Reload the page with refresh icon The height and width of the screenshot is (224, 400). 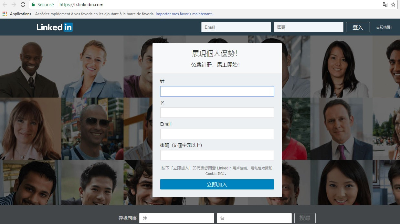pos(23,5)
